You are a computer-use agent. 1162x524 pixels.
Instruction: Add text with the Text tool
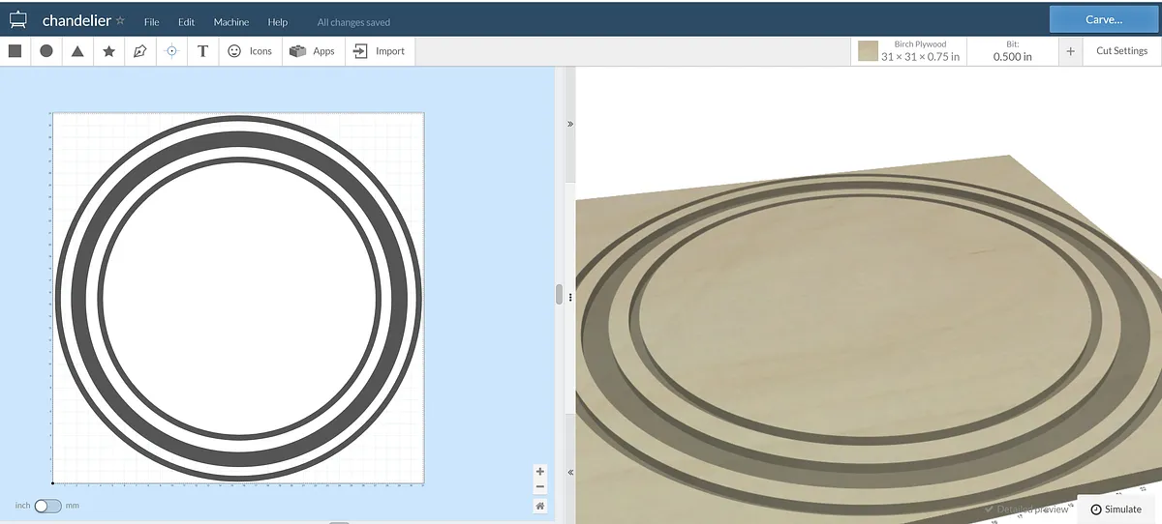pyautogui.click(x=202, y=51)
